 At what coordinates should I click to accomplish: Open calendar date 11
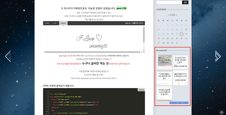tap(181, 29)
